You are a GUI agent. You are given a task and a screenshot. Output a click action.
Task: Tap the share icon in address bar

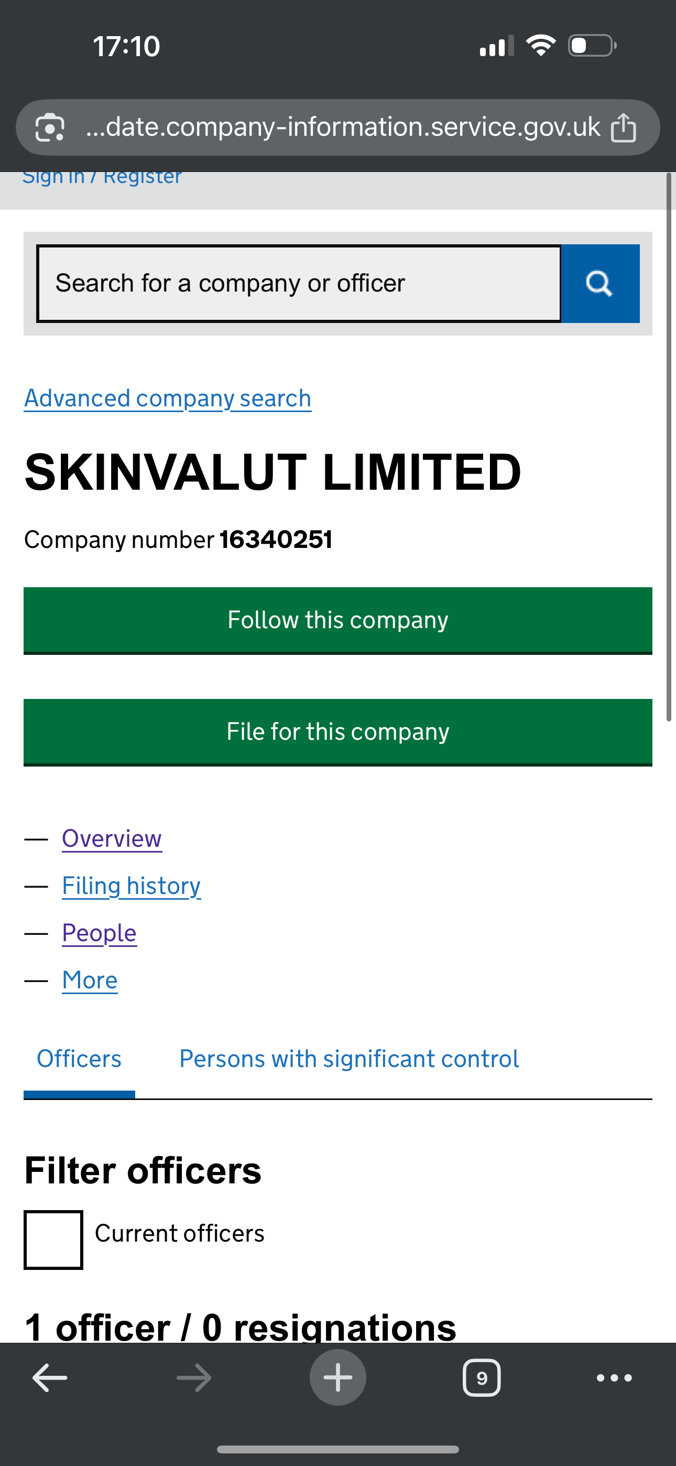pyautogui.click(x=623, y=127)
